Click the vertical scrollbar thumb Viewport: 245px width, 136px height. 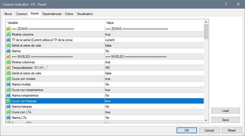pyautogui.click(x=206, y=32)
